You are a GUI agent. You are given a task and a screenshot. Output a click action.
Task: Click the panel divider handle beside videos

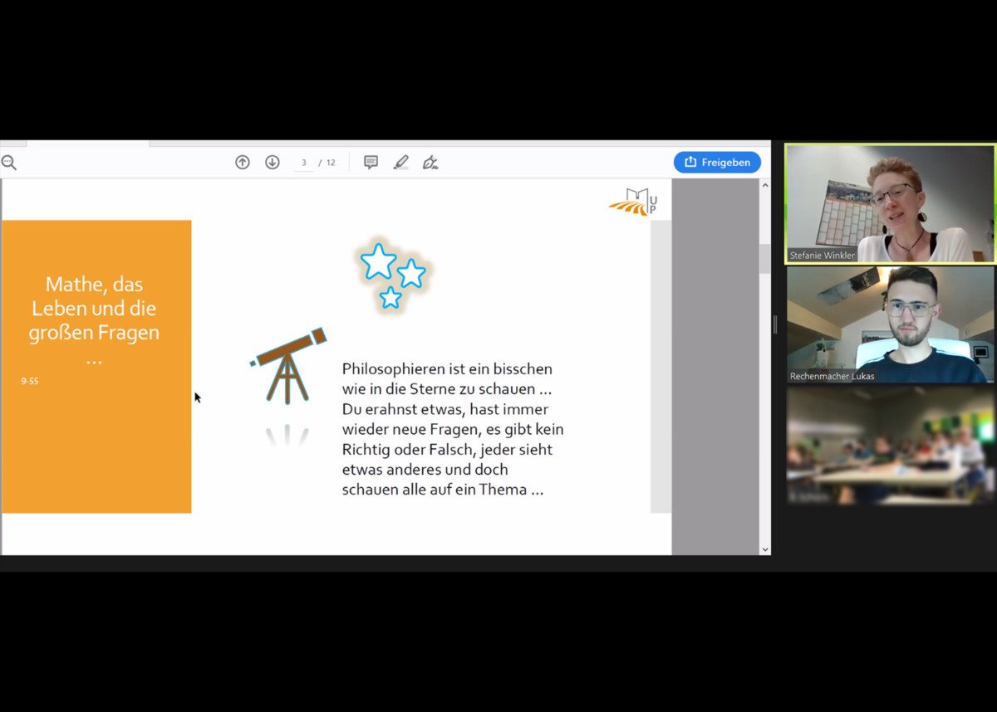coord(775,325)
